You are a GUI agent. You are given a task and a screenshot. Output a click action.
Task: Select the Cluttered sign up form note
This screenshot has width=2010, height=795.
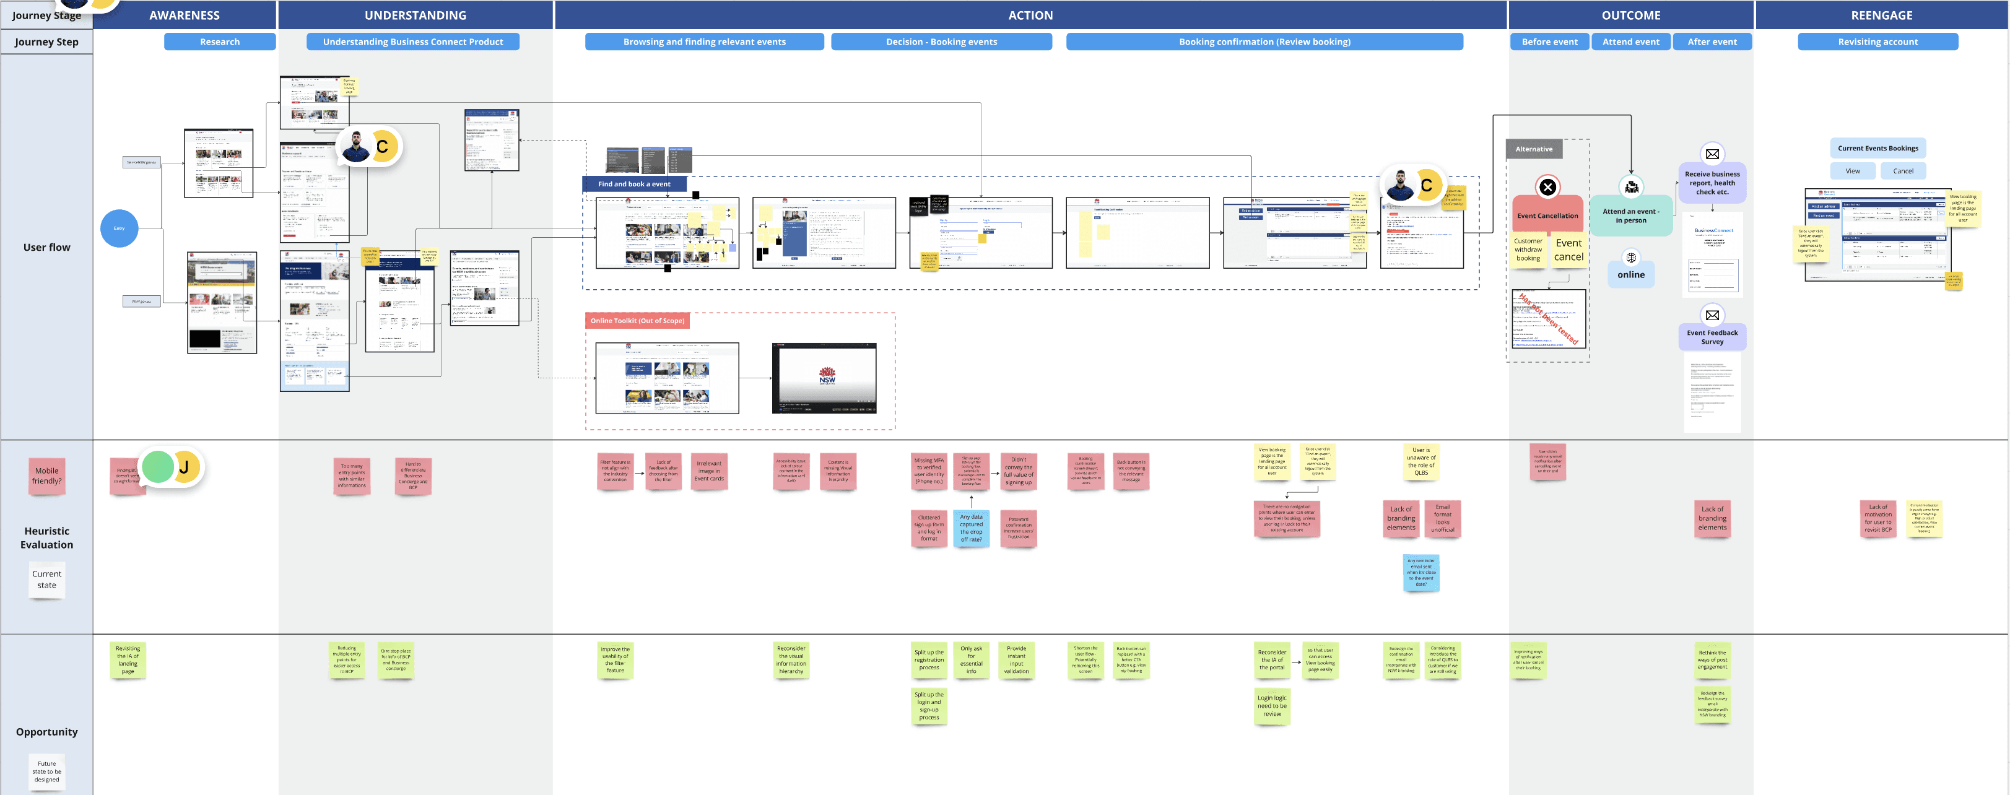[929, 528]
